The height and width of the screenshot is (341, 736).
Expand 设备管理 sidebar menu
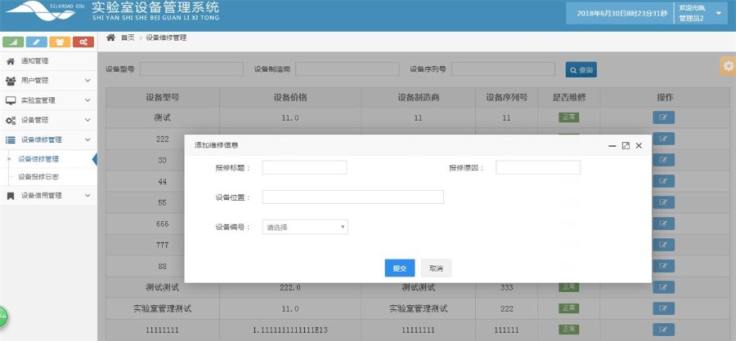48,120
